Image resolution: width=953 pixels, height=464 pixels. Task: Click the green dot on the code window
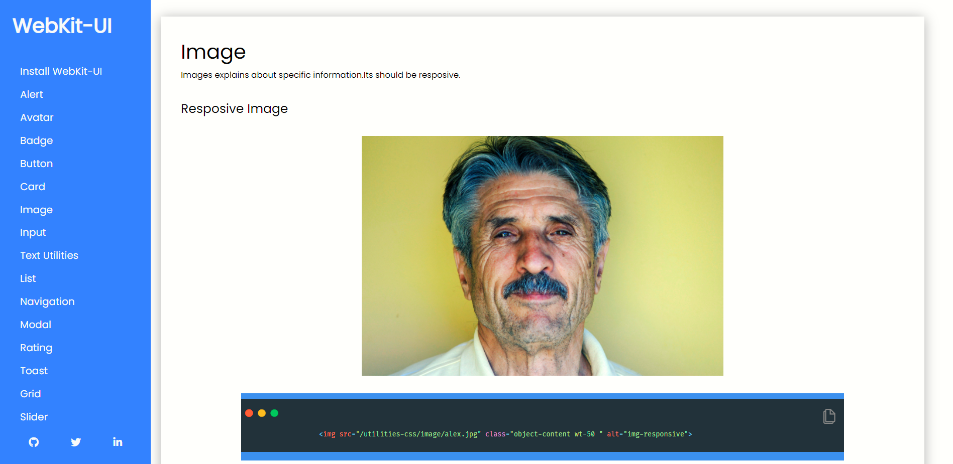click(274, 413)
